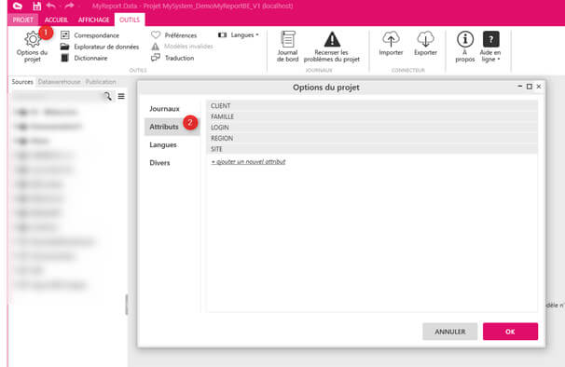Click the sources panel splitter handle
This screenshot has height=367, width=565.
[127, 305]
